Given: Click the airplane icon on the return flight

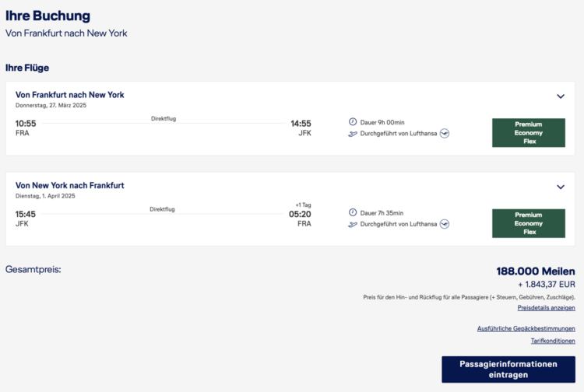Looking at the screenshot, I should pyautogui.click(x=352, y=224).
